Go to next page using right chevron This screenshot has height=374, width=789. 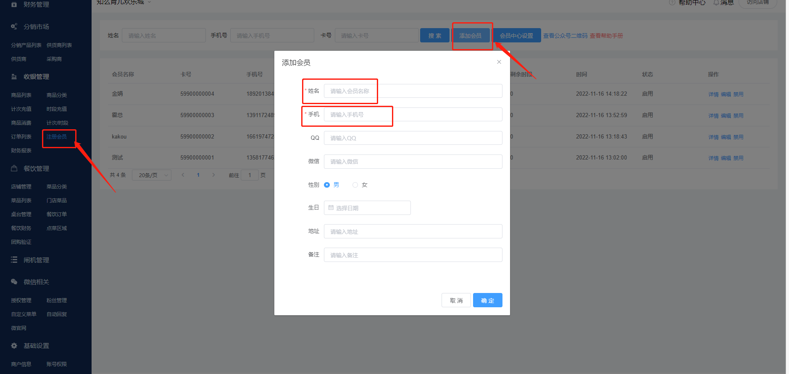coord(213,175)
